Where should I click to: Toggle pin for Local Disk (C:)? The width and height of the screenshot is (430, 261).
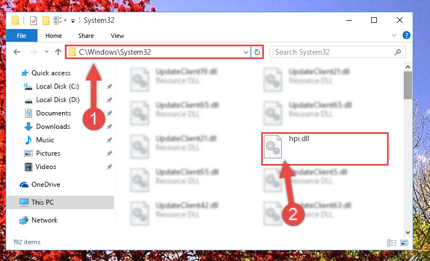point(110,86)
